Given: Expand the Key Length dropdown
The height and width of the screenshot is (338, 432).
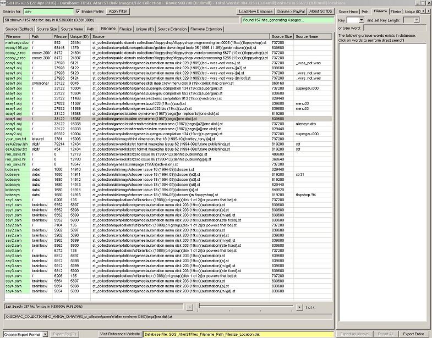Looking at the screenshot, I should tap(415, 20).
